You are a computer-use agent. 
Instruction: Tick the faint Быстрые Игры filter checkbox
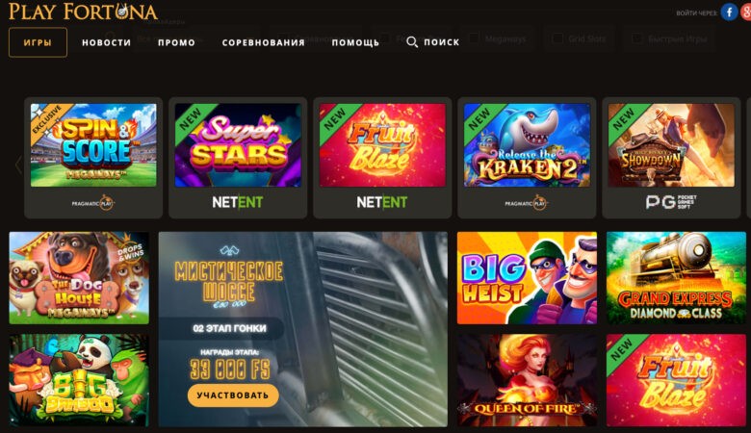(x=637, y=38)
